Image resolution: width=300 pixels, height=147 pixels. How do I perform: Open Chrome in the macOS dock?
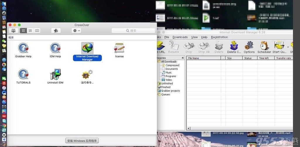pos(4,126)
